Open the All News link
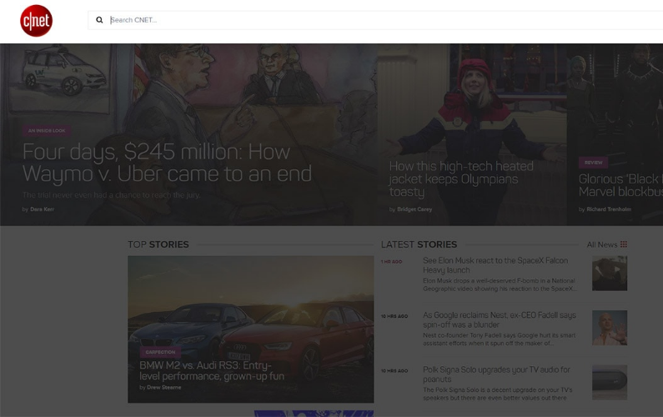The height and width of the screenshot is (417, 663). [x=601, y=244]
